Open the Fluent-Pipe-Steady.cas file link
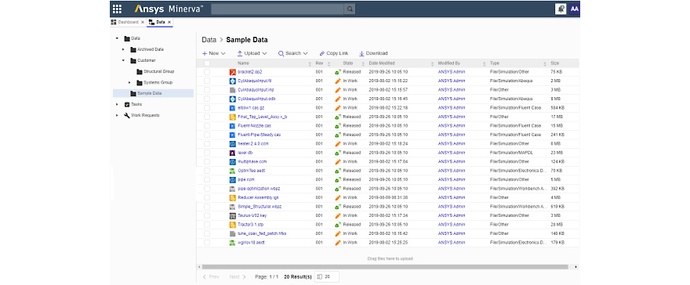The height and width of the screenshot is (285, 690). click(260, 135)
